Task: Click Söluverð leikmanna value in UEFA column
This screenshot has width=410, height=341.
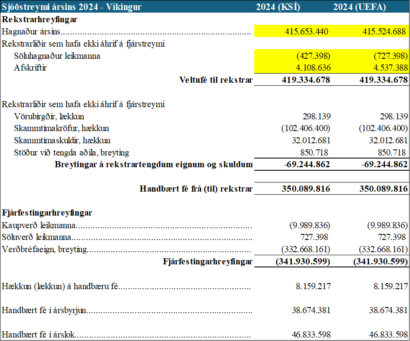Action: pos(392,237)
